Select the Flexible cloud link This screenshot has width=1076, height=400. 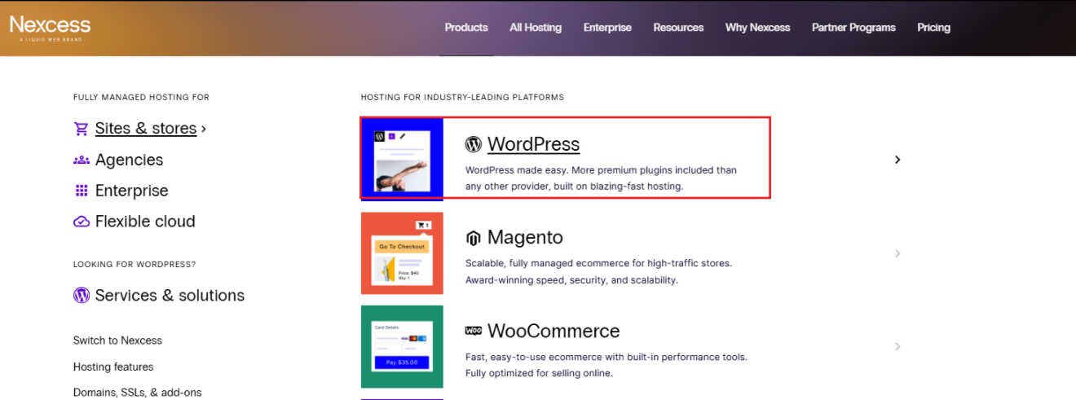[x=145, y=222]
